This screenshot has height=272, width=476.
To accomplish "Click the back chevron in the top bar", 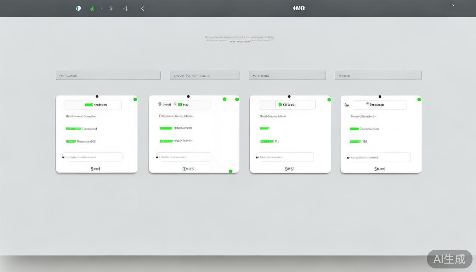I will click(143, 8).
